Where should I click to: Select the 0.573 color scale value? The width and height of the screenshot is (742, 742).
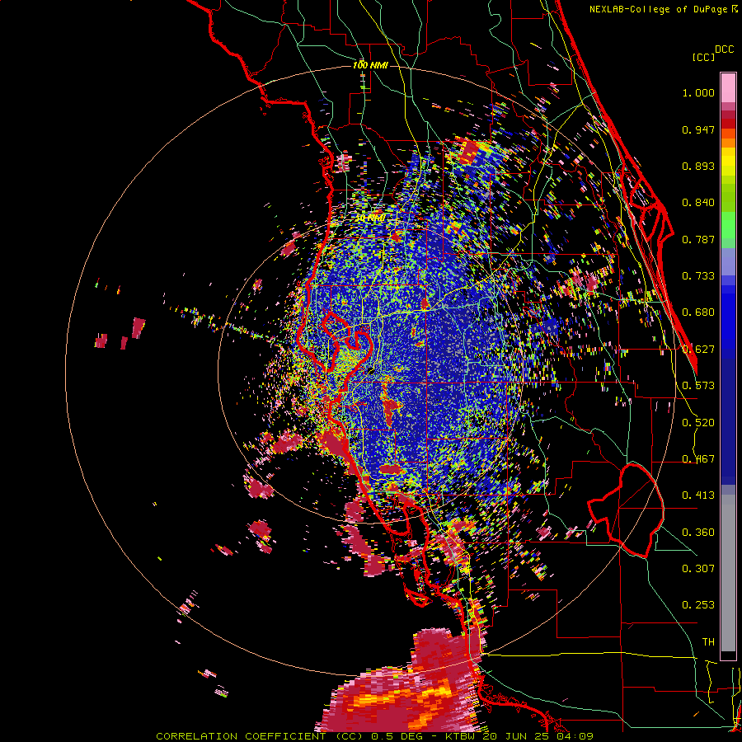pos(698,386)
